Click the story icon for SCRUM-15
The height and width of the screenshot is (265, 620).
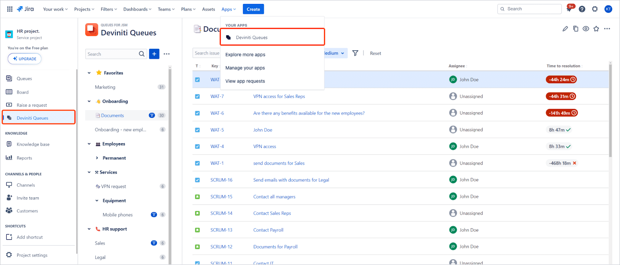click(197, 197)
